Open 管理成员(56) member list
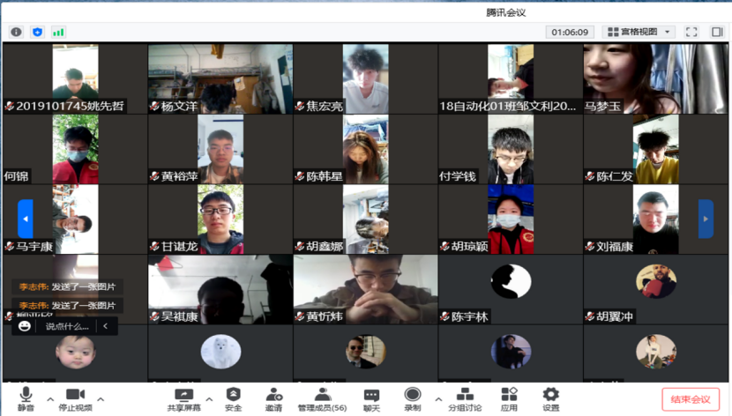Viewport: 732px width, 416px height. 323,399
